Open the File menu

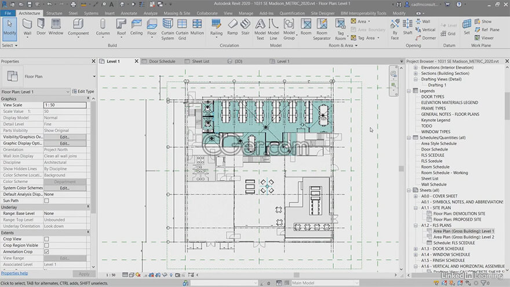click(x=8, y=13)
